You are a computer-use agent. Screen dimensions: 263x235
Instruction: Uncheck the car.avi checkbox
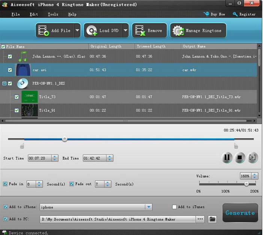click(x=10, y=70)
